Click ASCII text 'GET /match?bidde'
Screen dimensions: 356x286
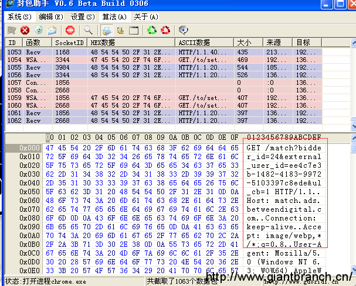point(284,148)
